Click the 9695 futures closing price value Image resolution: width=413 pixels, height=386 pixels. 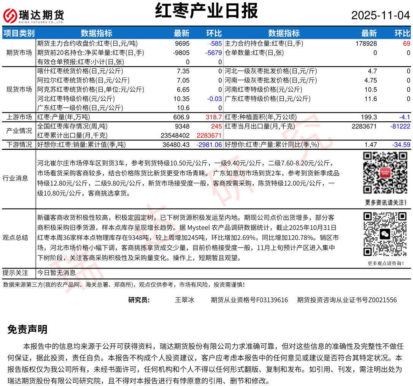pyautogui.click(x=182, y=44)
